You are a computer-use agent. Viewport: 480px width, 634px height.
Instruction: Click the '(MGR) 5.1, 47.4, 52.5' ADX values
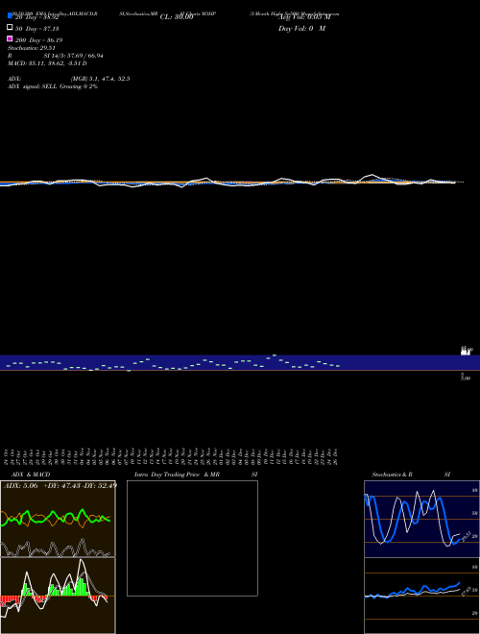tap(100, 79)
